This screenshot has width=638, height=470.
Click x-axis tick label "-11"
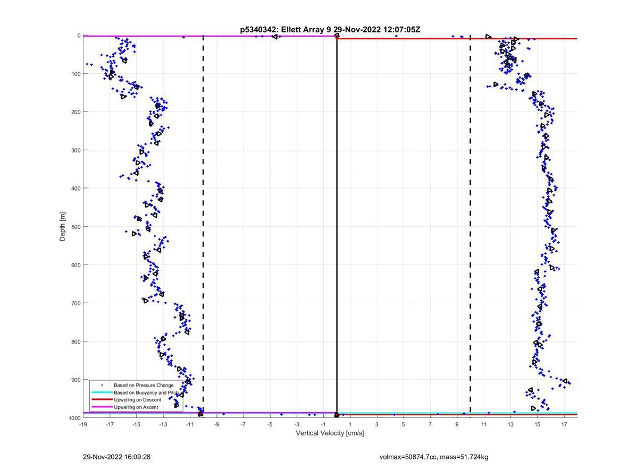[x=190, y=424]
